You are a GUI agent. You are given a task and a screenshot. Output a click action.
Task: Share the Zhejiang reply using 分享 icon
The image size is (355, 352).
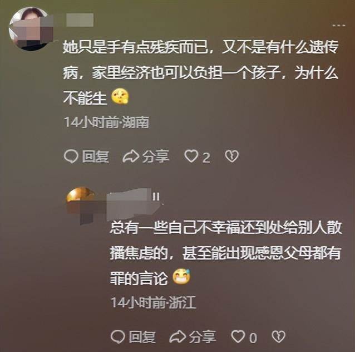(x=177, y=336)
